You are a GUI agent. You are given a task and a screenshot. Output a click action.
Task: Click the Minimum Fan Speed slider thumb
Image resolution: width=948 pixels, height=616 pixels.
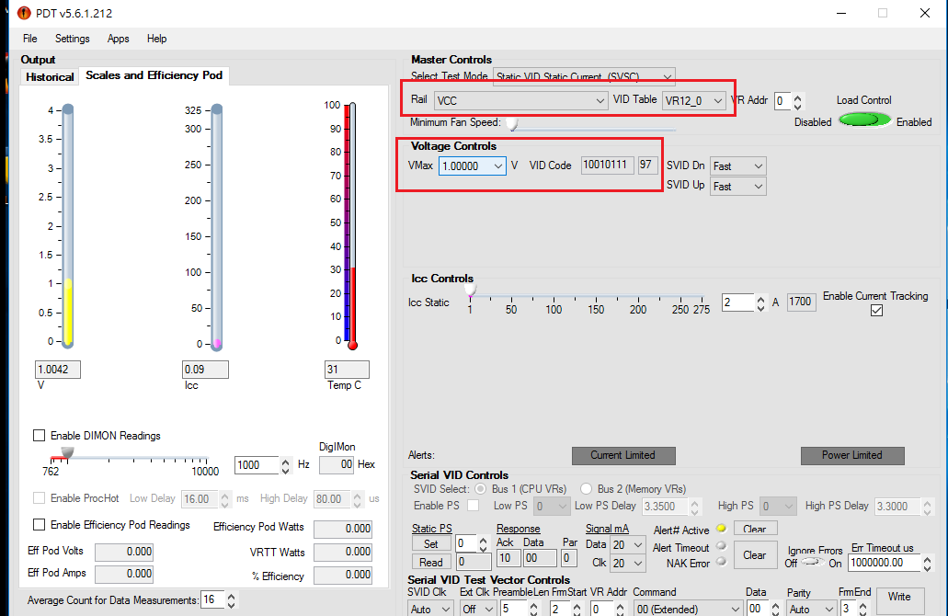[512, 123]
